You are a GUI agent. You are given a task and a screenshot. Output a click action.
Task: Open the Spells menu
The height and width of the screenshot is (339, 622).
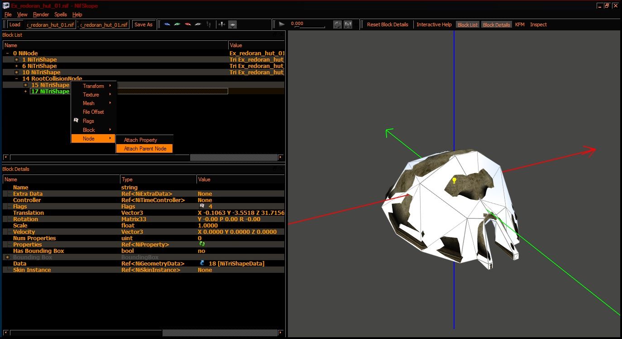(x=61, y=15)
